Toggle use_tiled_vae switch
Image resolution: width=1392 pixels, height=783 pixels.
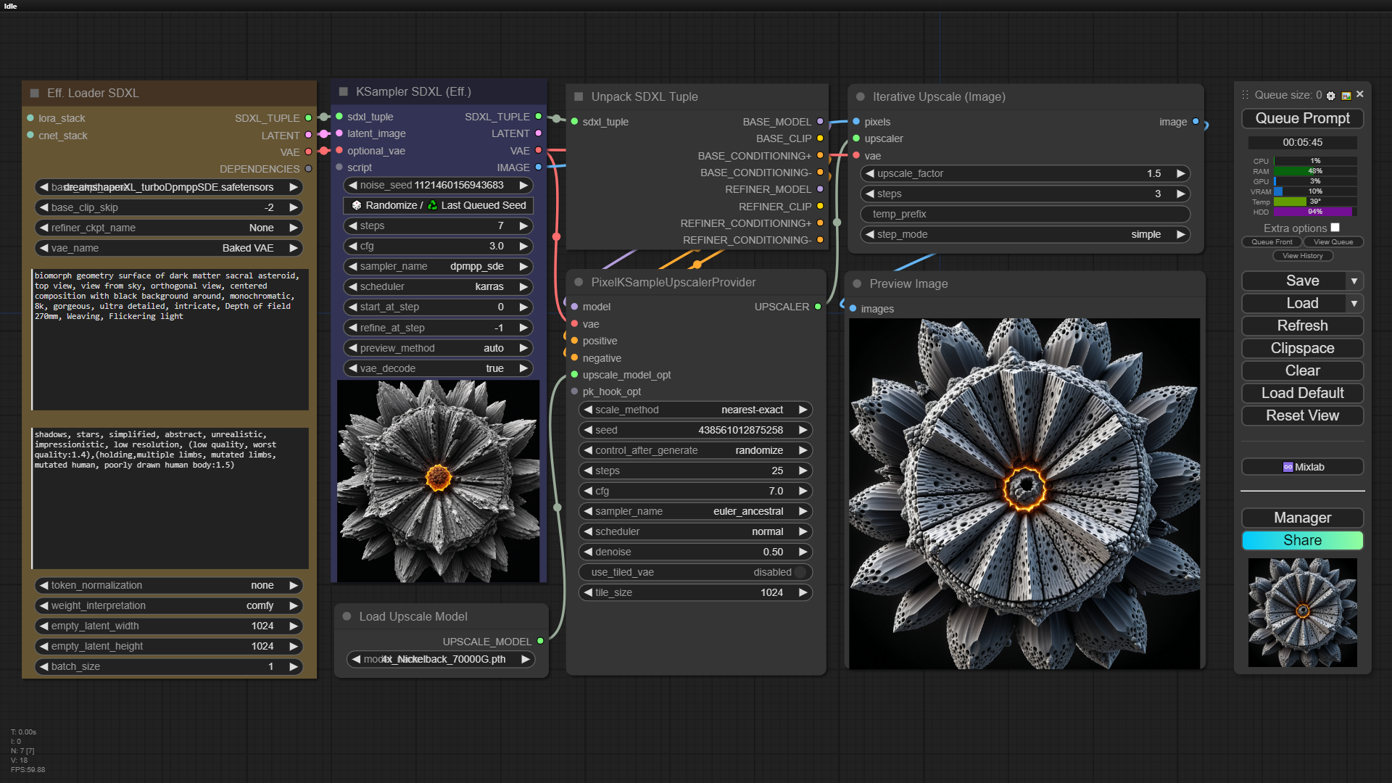[x=800, y=572]
